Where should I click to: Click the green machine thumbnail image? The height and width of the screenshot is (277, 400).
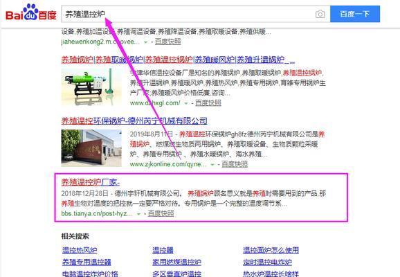click(x=91, y=87)
